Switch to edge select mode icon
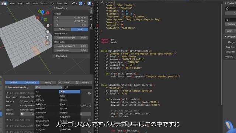Image resolution: width=236 pixels, height=133 pixels. (2, 3)
